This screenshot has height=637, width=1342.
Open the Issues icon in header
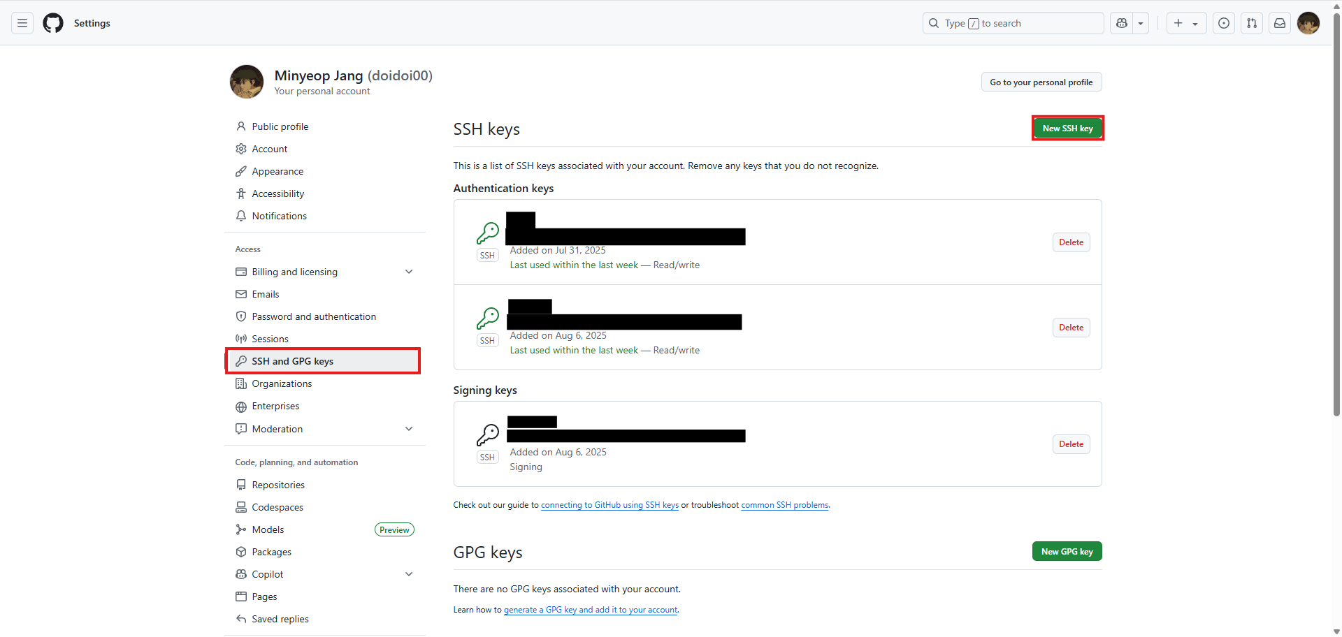click(x=1223, y=23)
